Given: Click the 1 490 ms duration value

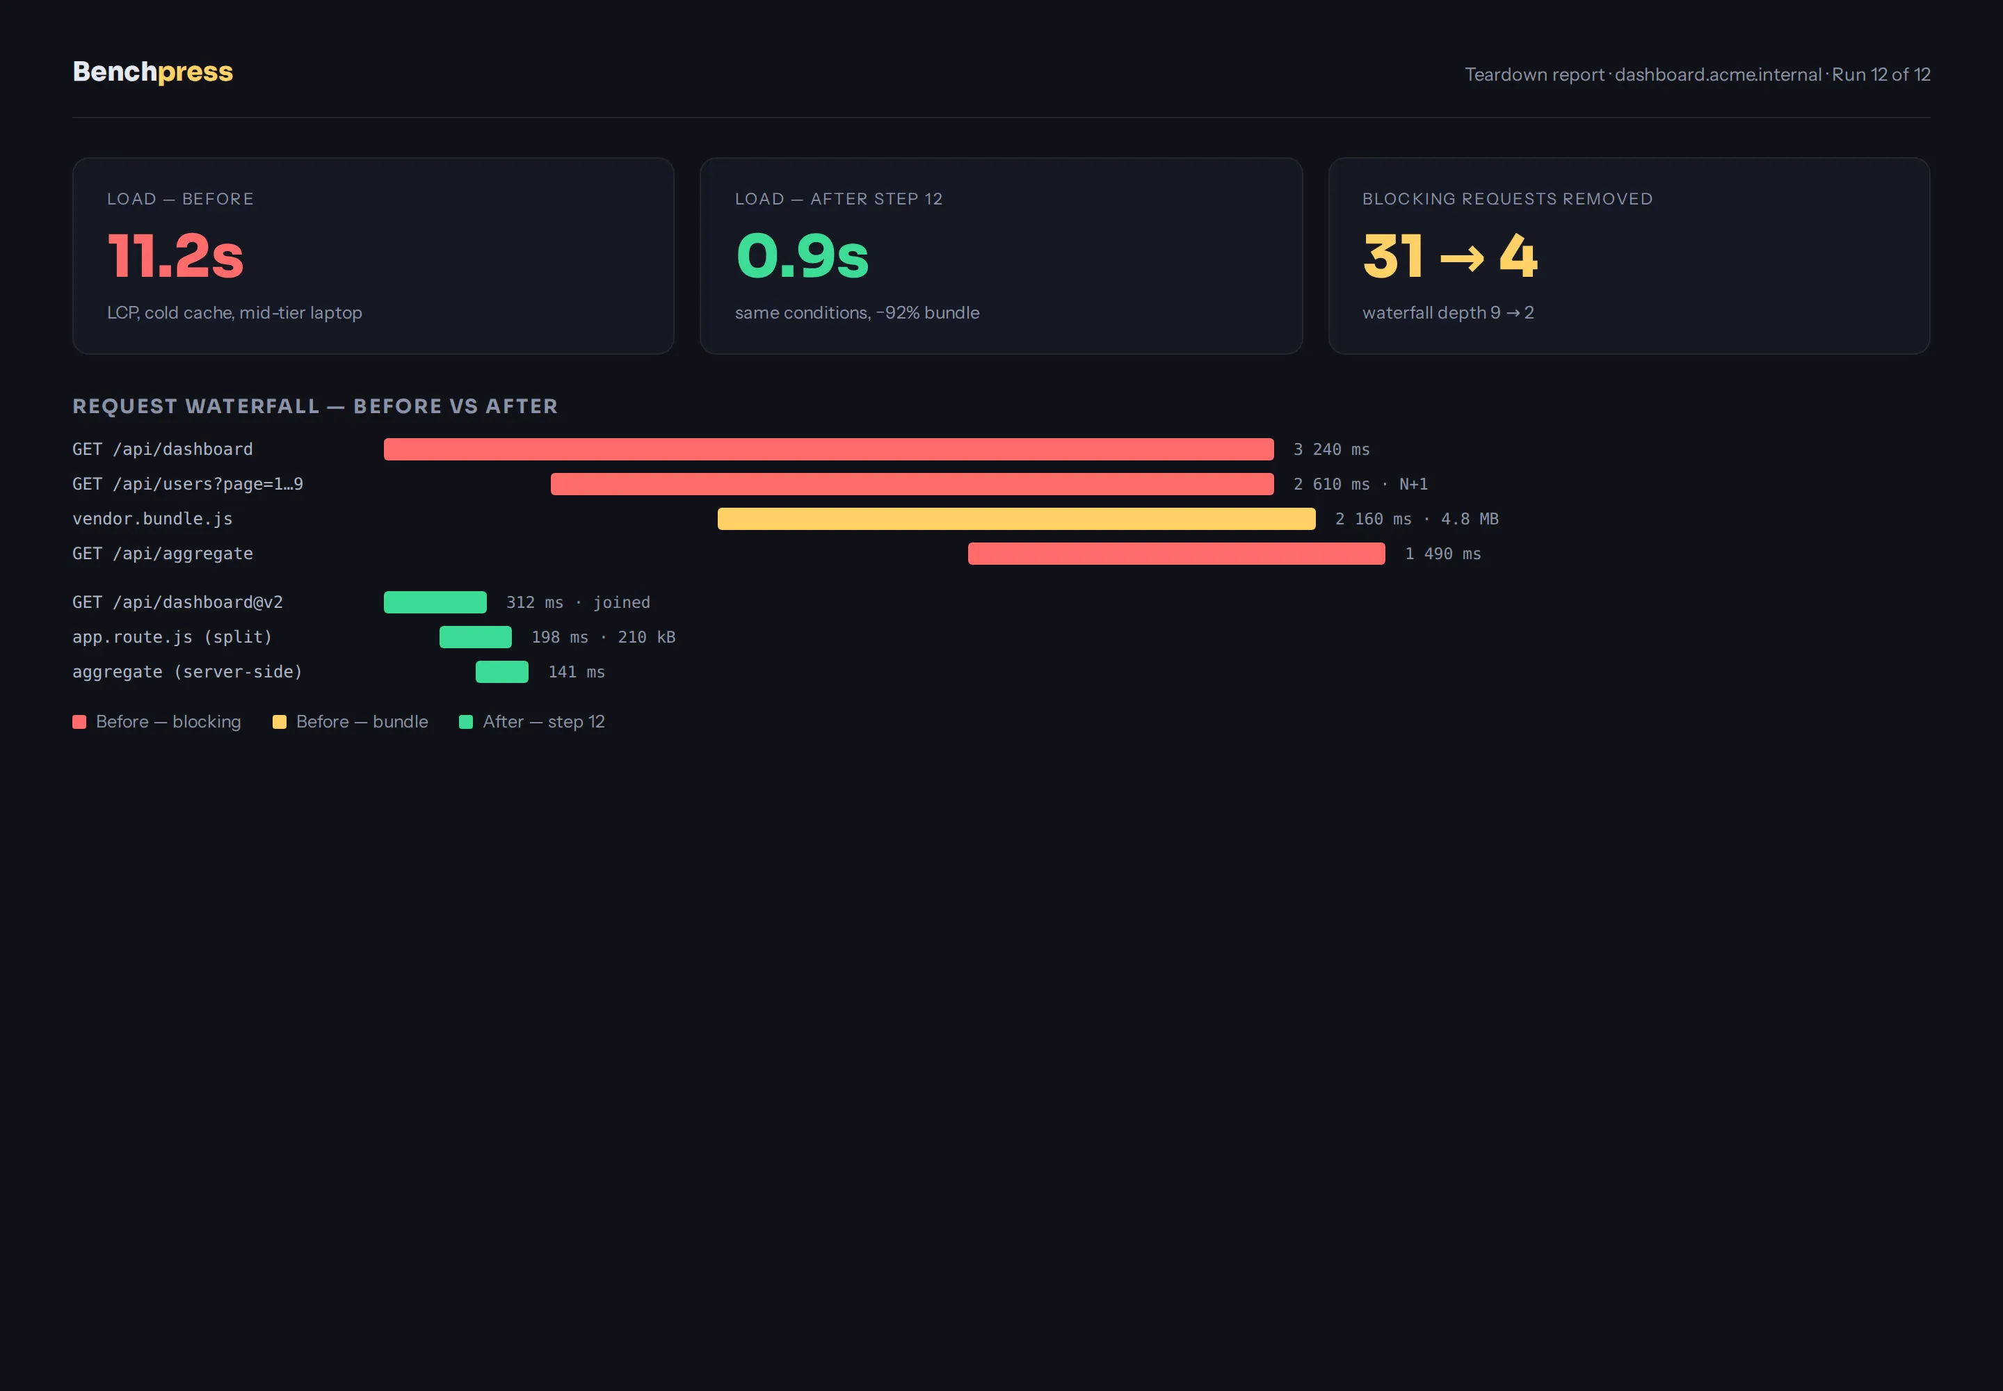Looking at the screenshot, I should (x=1442, y=554).
